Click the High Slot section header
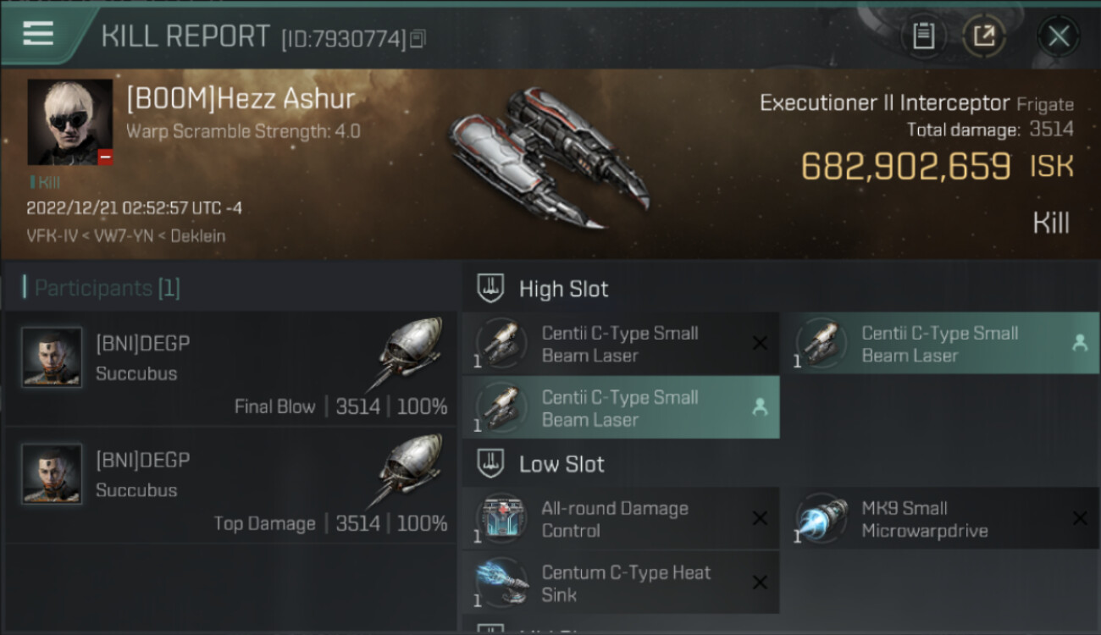The height and width of the screenshot is (635, 1101). tap(563, 289)
